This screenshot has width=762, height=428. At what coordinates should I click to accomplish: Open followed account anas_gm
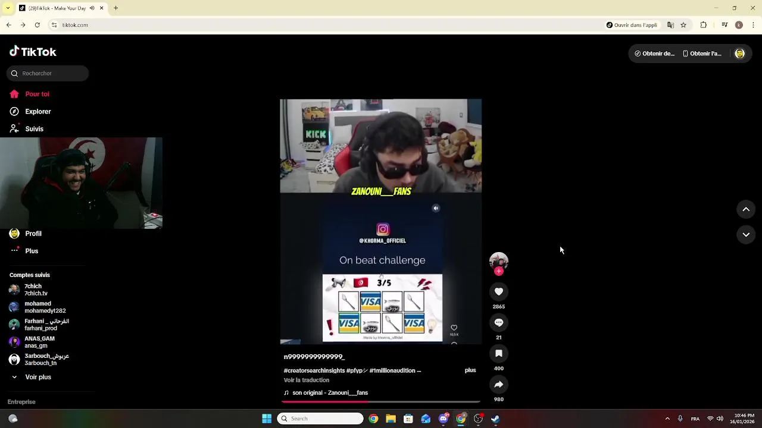coord(32,342)
